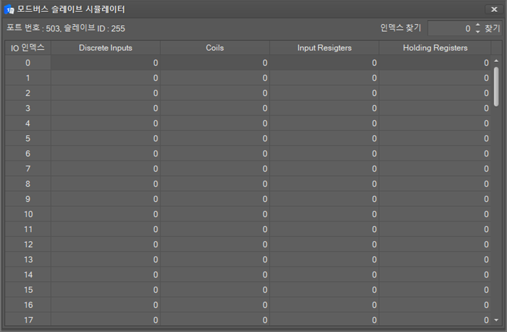507x332 pixels.
Task: Select Holding Registers cell in row 7
Action: [435, 169]
